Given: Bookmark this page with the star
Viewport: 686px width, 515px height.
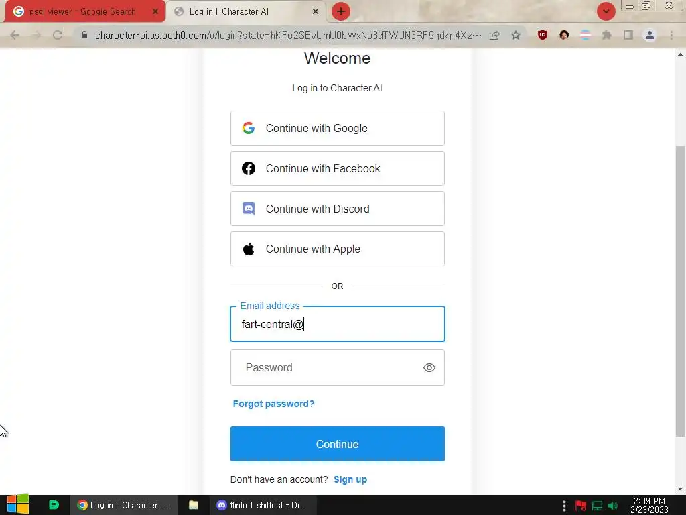Looking at the screenshot, I should pos(516,35).
